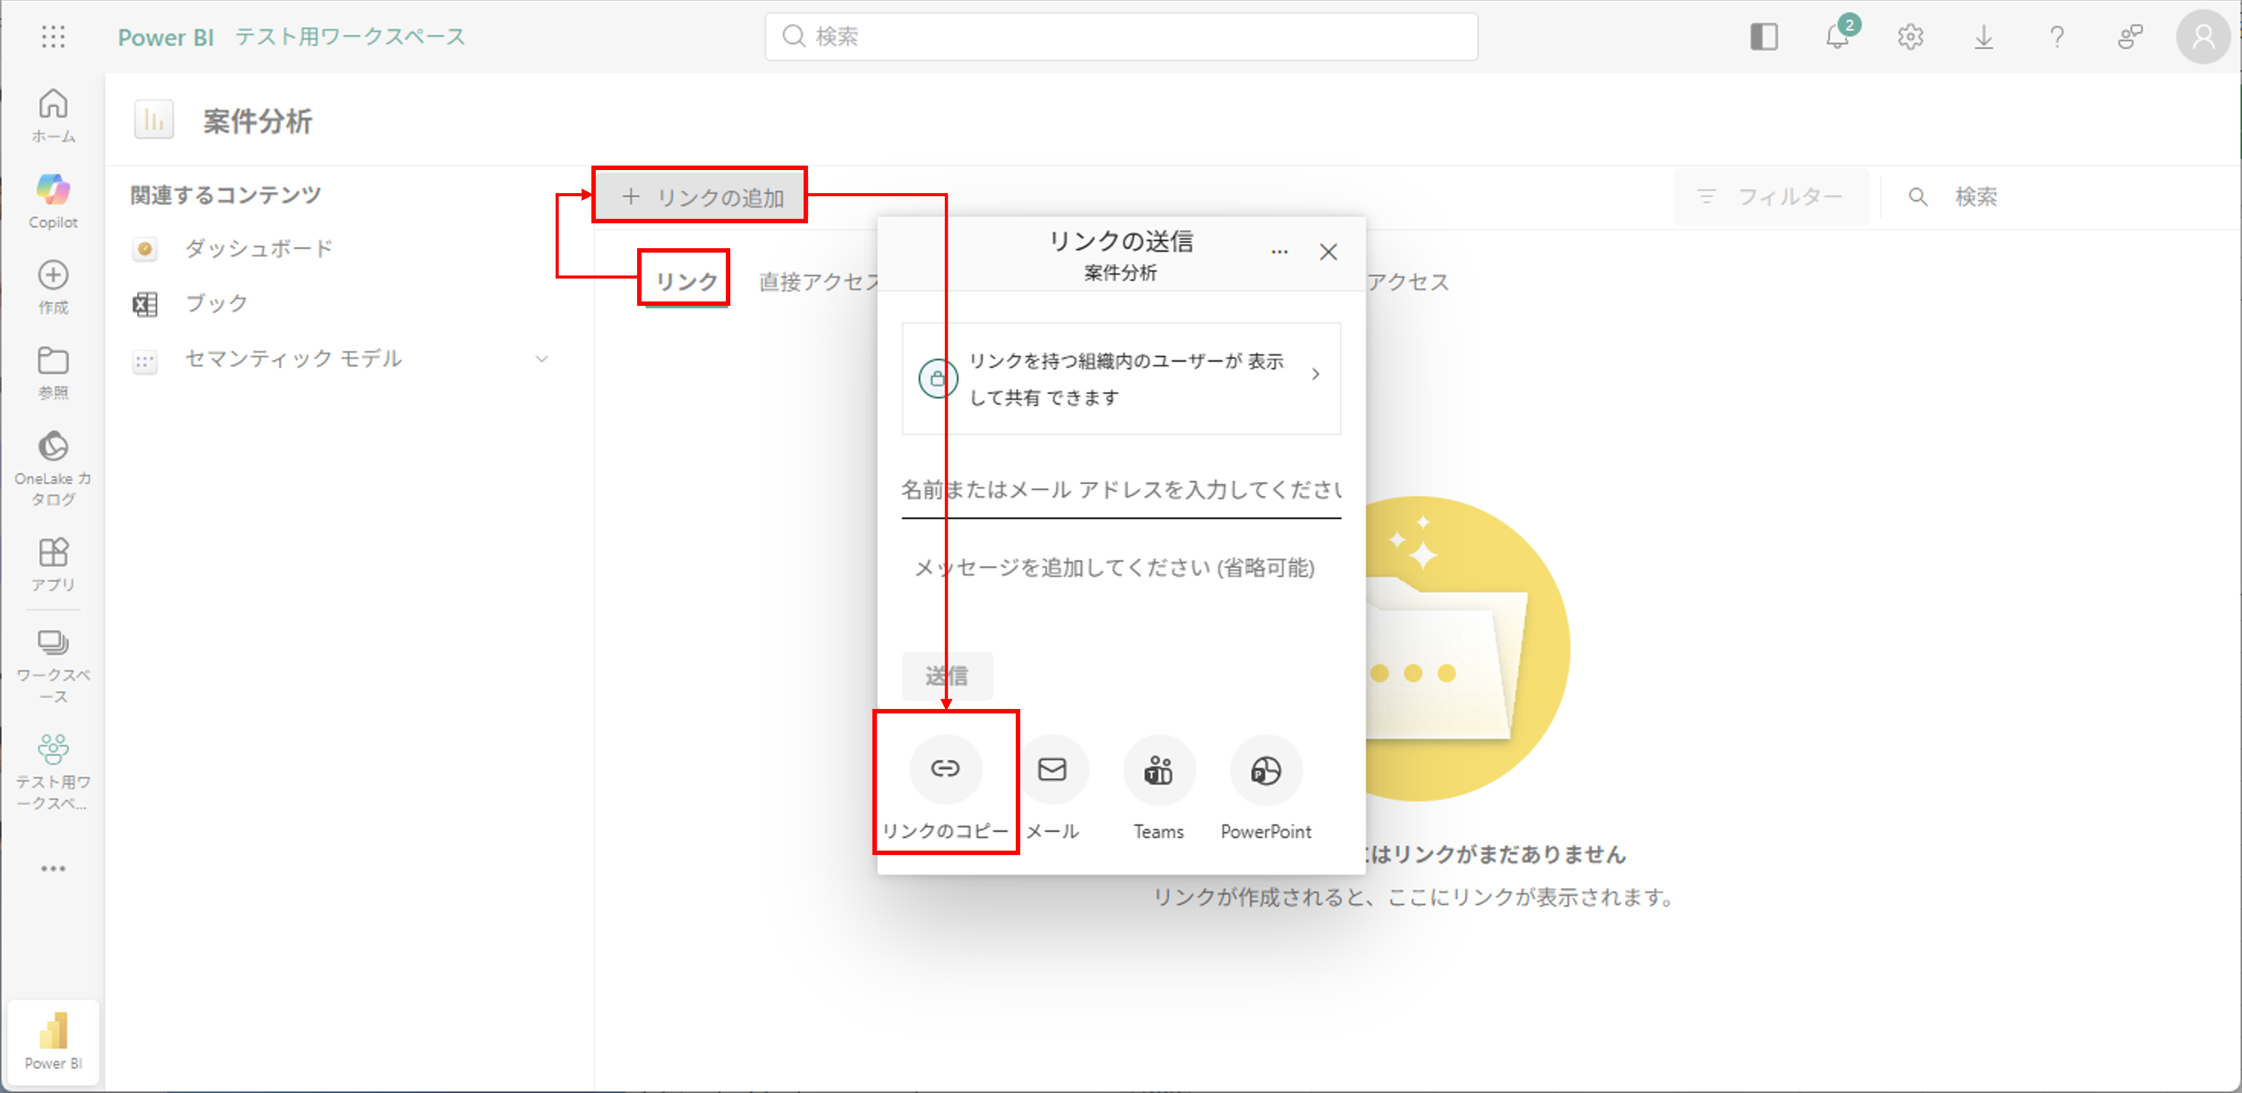
Task: Switch to the 直接アクセス tab
Action: tap(817, 281)
